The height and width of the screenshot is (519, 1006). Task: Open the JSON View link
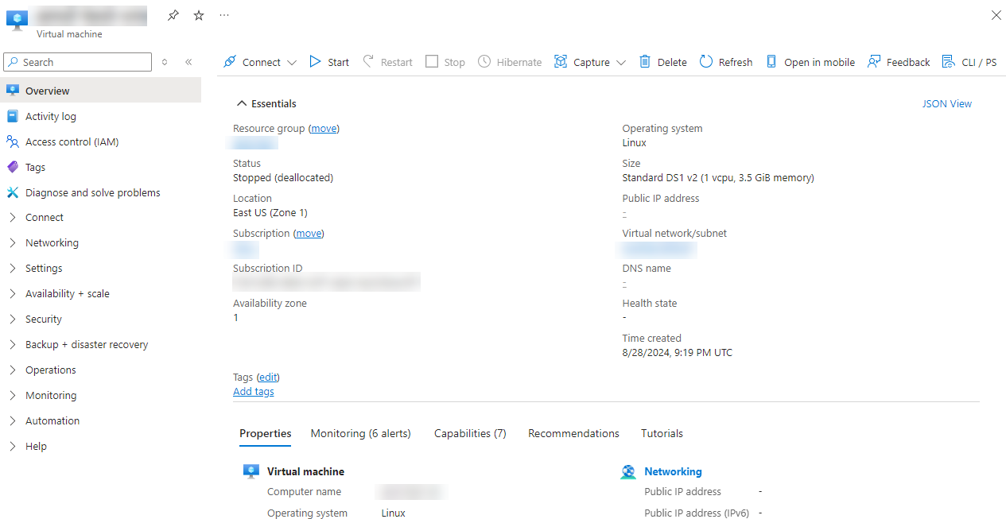(946, 103)
